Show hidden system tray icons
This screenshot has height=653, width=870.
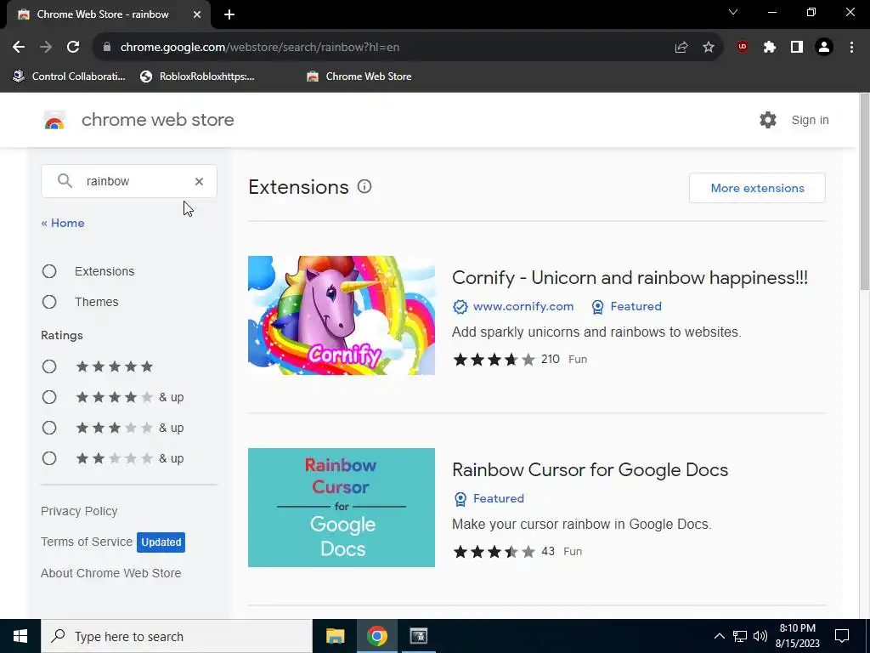coord(719,636)
